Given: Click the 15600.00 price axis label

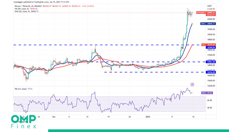Looking at the screenshot, I should (x=211, y=81).
